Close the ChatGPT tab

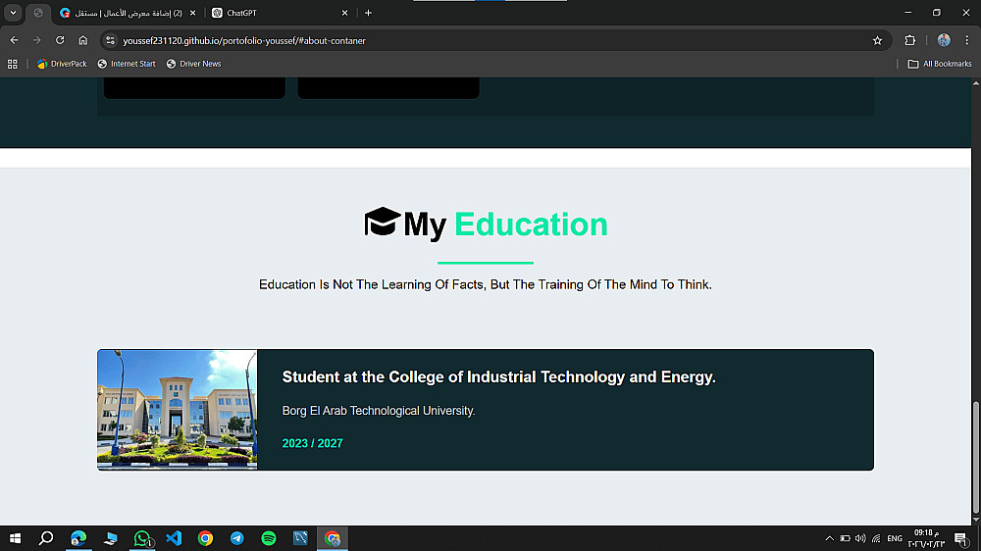pos(344,13)
